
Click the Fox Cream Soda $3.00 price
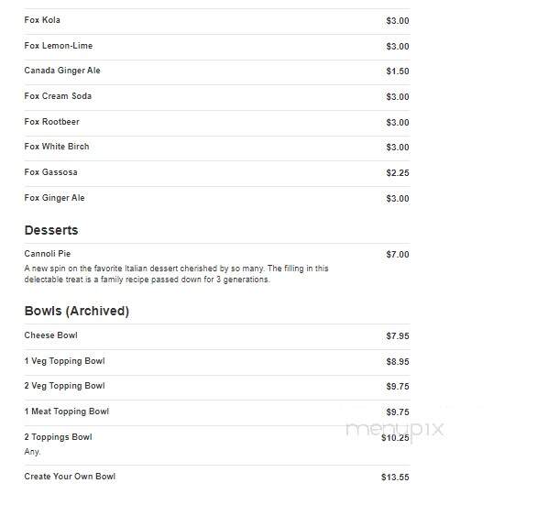(x=398, y=97)
